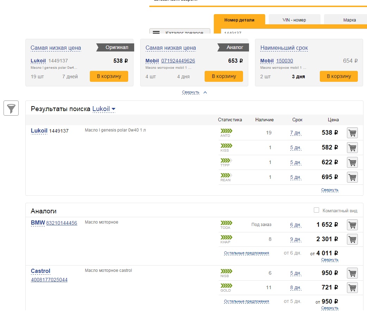Add Castrol 950 ₽ NISB offer to cart

[x=352, y=273]
